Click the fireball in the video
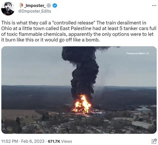The height and width of the screenshot is (145, 158). (x=82, y=105)
